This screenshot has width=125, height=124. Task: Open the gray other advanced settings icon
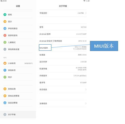tap(5, 49)
